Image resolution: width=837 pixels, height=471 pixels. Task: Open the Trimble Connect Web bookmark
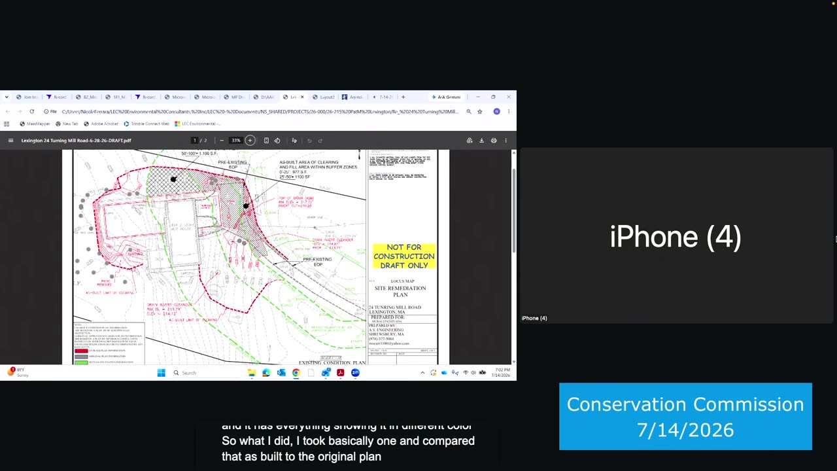point(146,124)
